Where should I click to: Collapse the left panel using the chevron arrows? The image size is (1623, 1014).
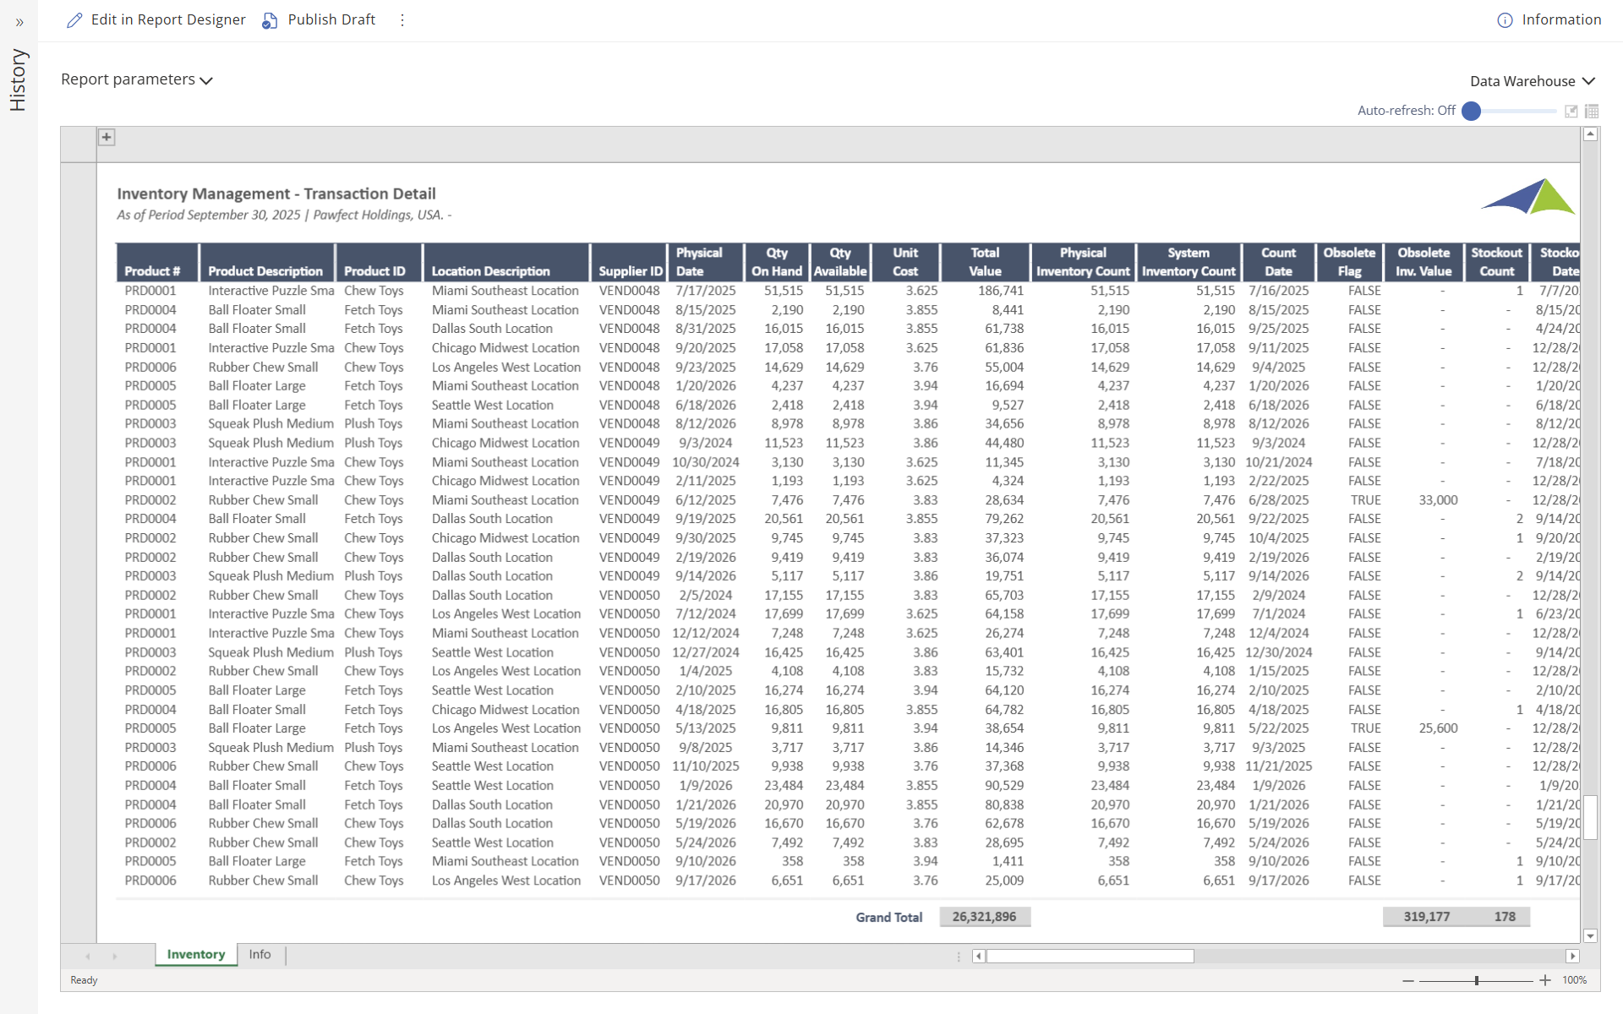(x=19, y=23)
